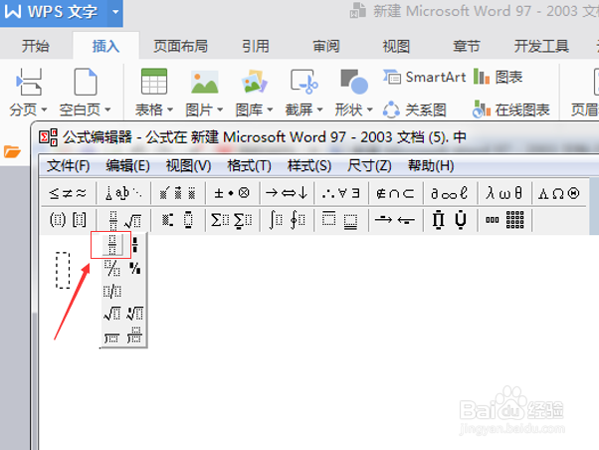Image resolution: width=599 pixels, height=450 pixels.
Task: Click the 形状 shapes icon
Action: point(354,82)
